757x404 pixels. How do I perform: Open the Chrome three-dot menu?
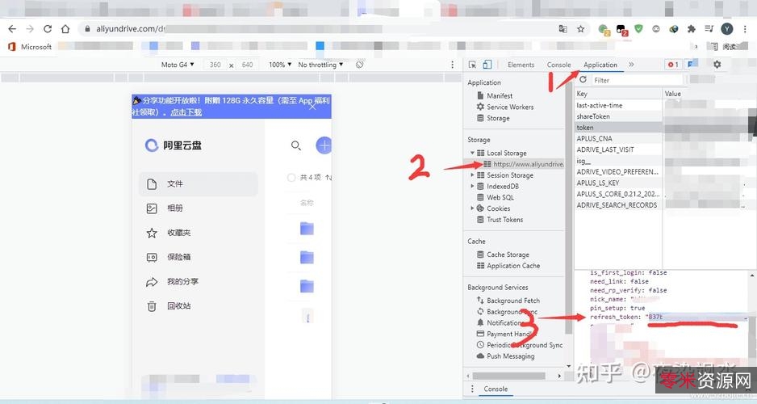click(x=745, y=29)
